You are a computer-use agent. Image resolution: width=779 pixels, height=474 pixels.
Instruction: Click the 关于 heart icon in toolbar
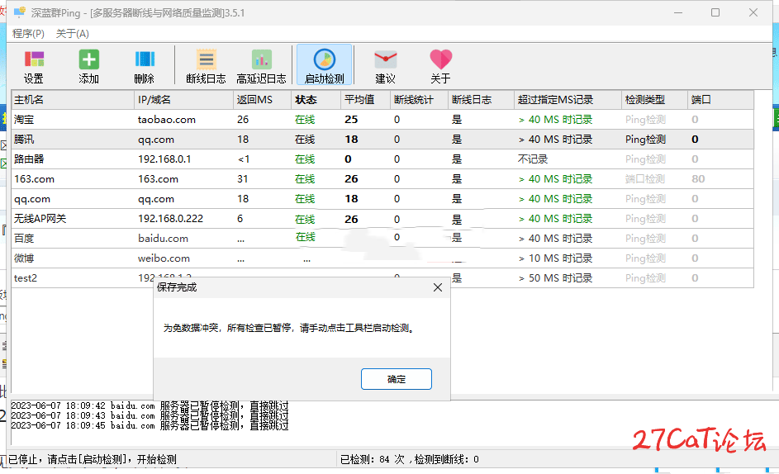440,66
